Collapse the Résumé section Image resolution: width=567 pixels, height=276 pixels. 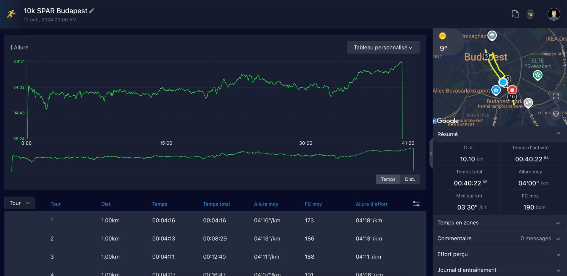(558, 134)
